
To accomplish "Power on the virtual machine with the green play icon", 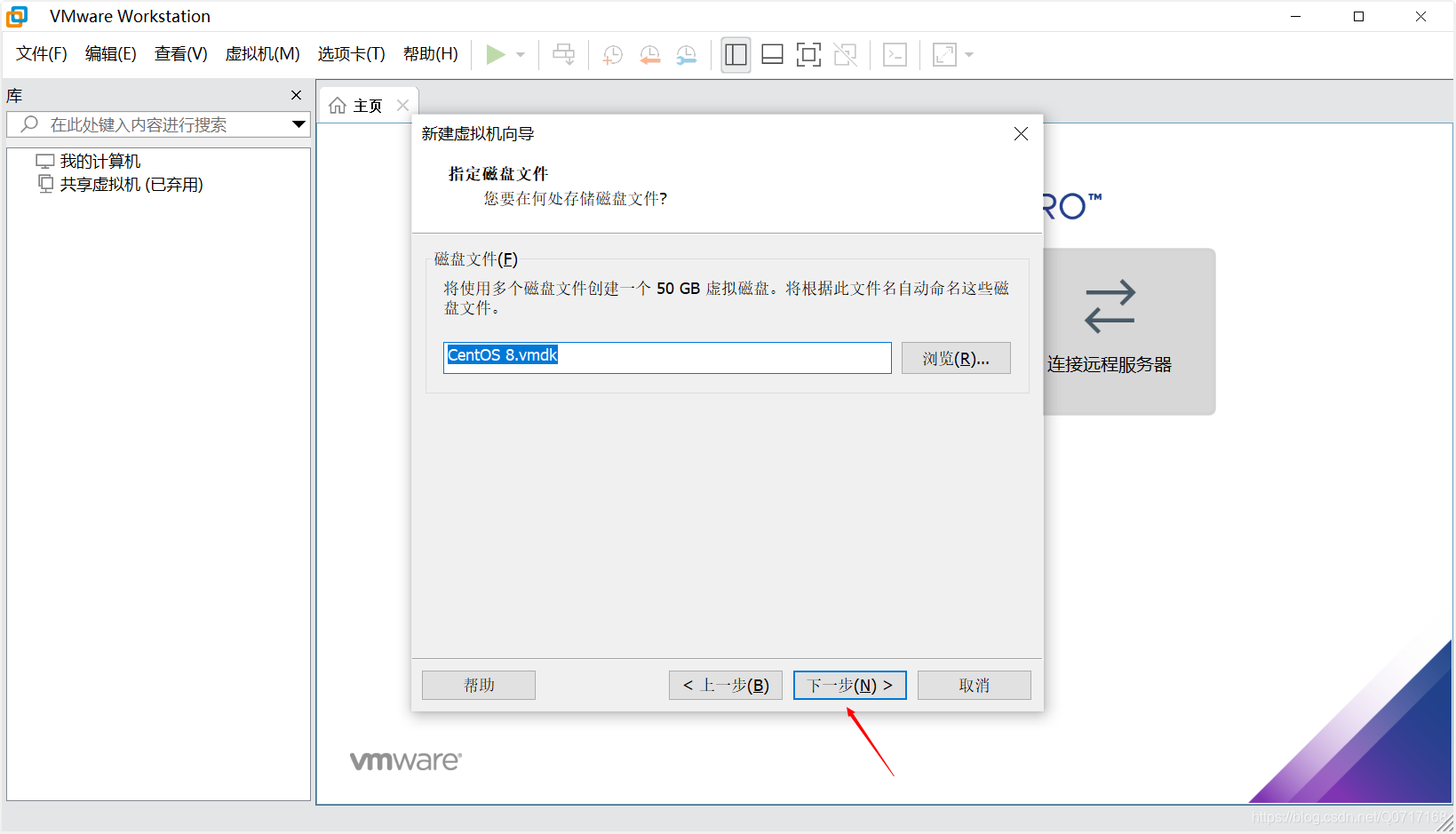I will coord(496,55).
